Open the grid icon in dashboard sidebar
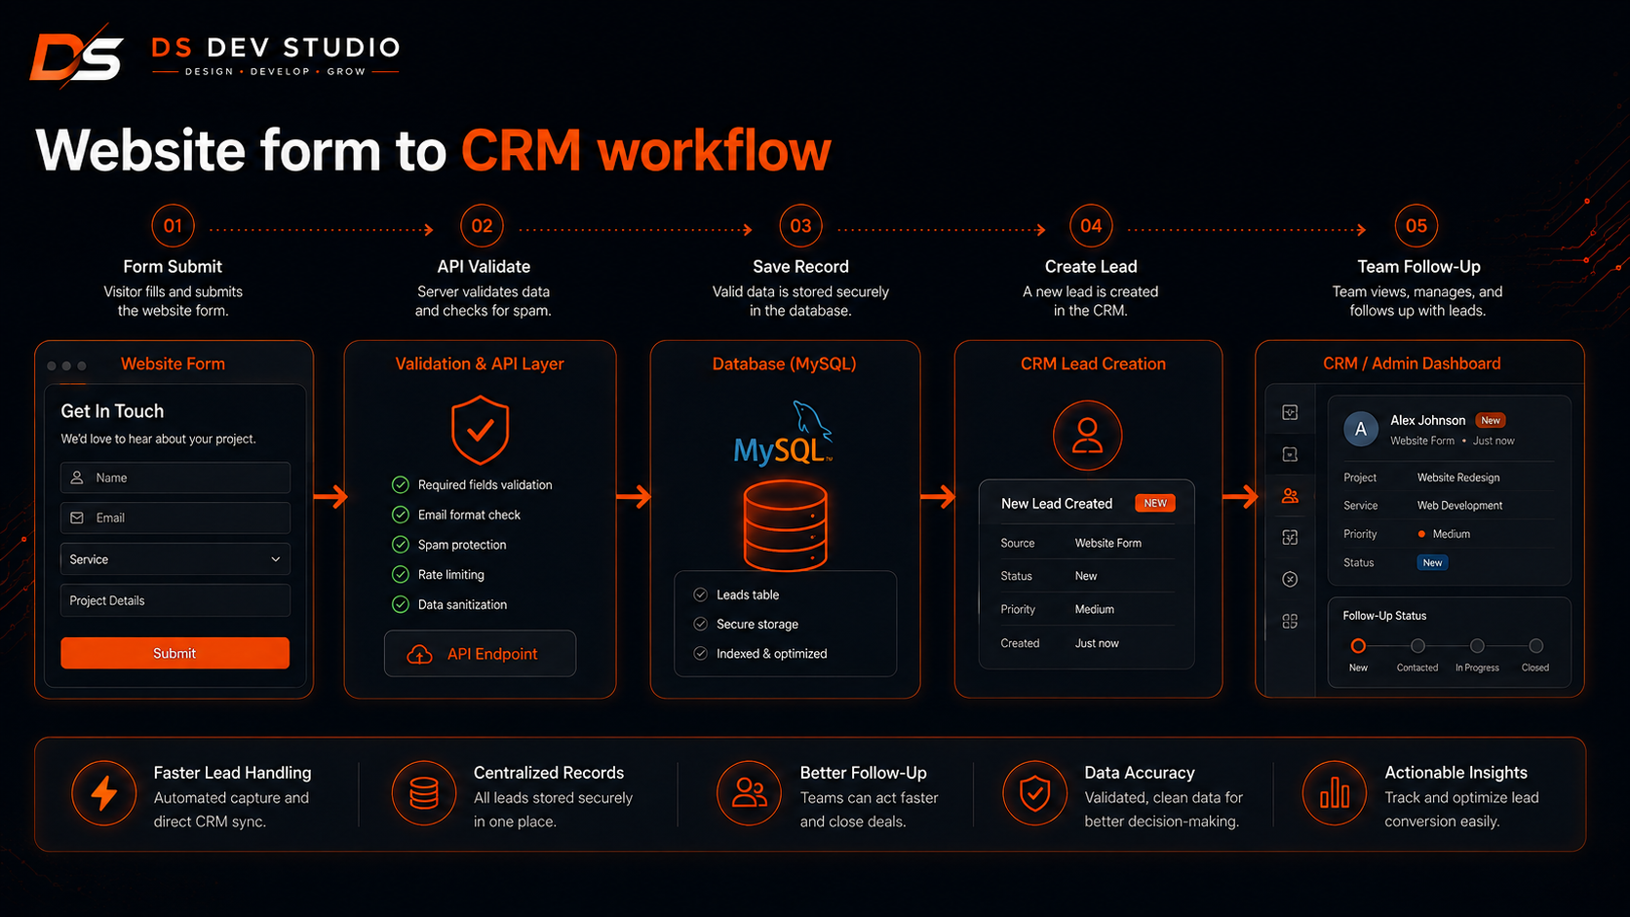 (1290, 621)
